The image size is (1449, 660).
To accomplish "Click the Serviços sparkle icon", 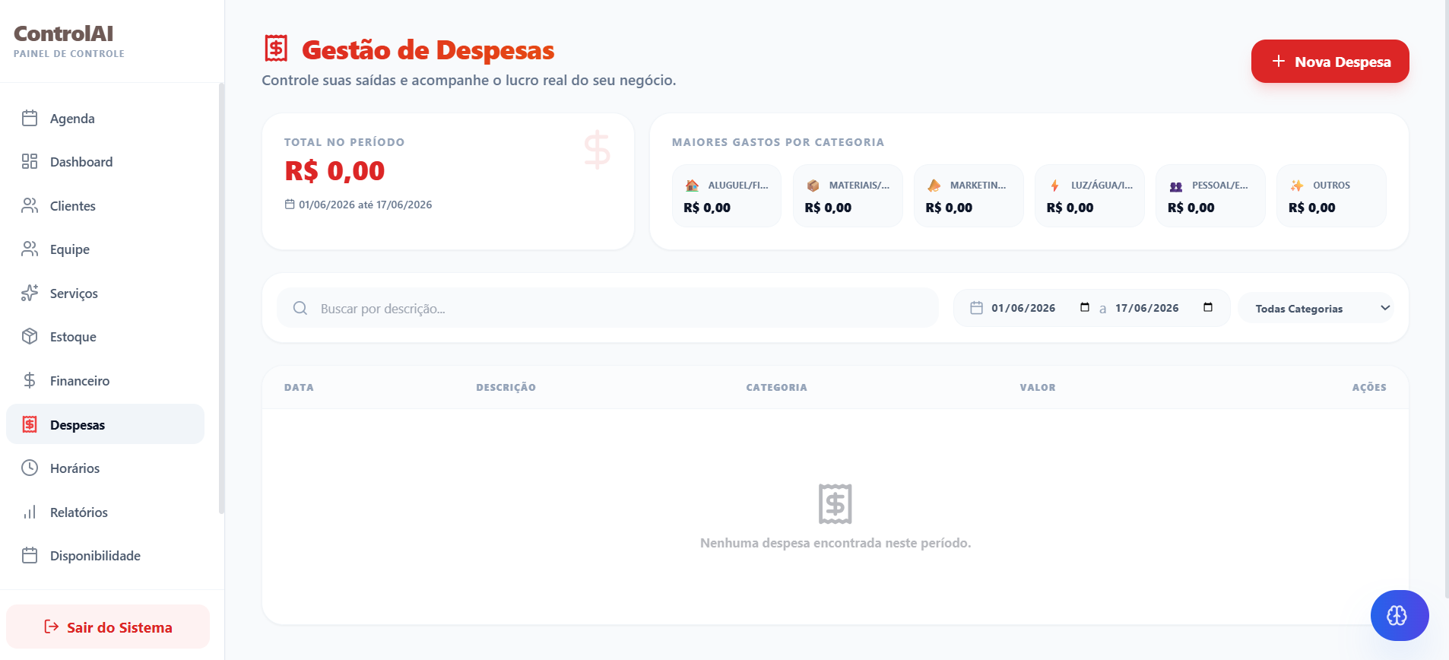I will 30,293.
